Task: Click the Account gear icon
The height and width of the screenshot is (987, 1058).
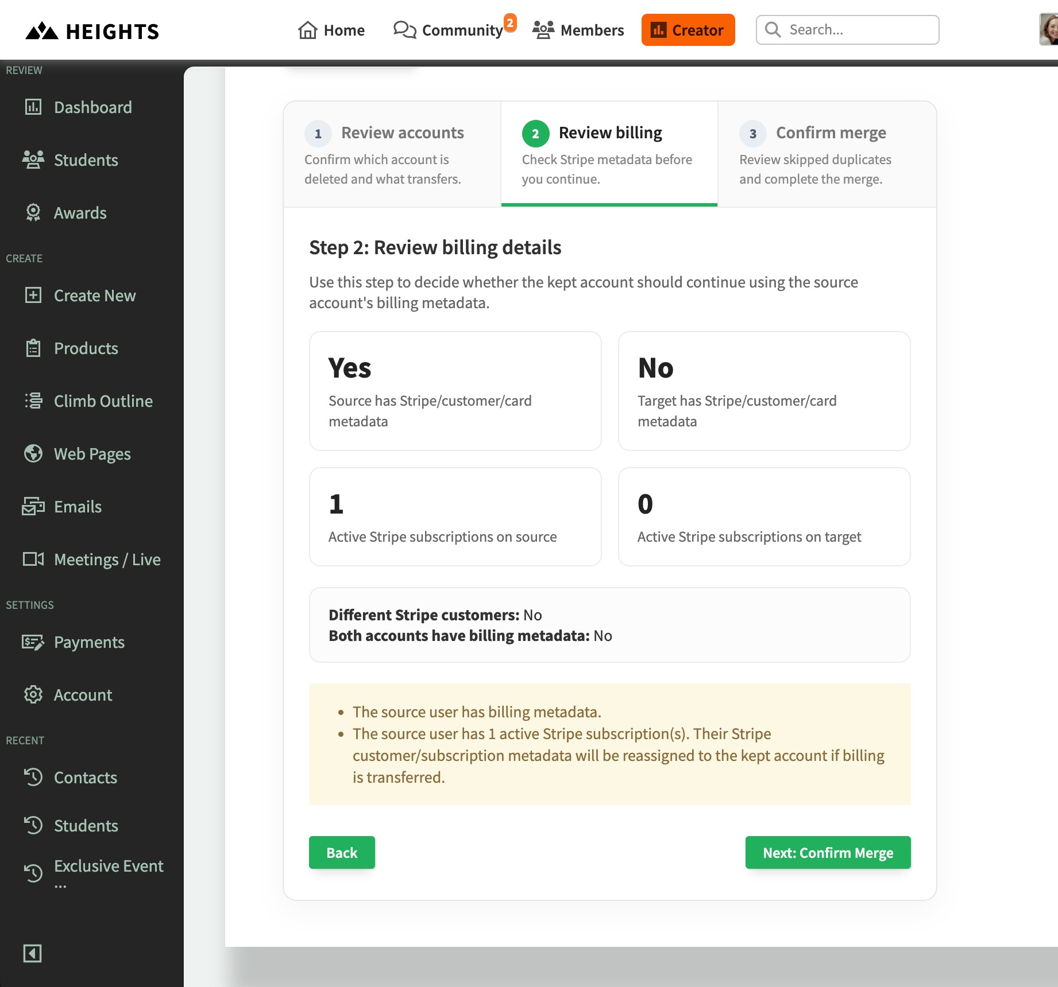Action: point(33,694)
